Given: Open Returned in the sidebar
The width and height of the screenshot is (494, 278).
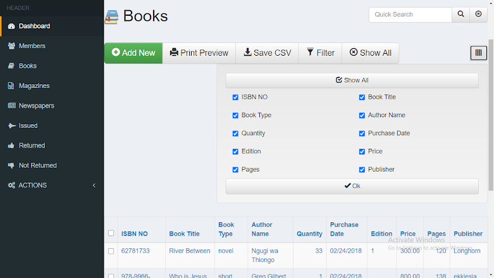Looking at the screenshot, I should (52, 146).
